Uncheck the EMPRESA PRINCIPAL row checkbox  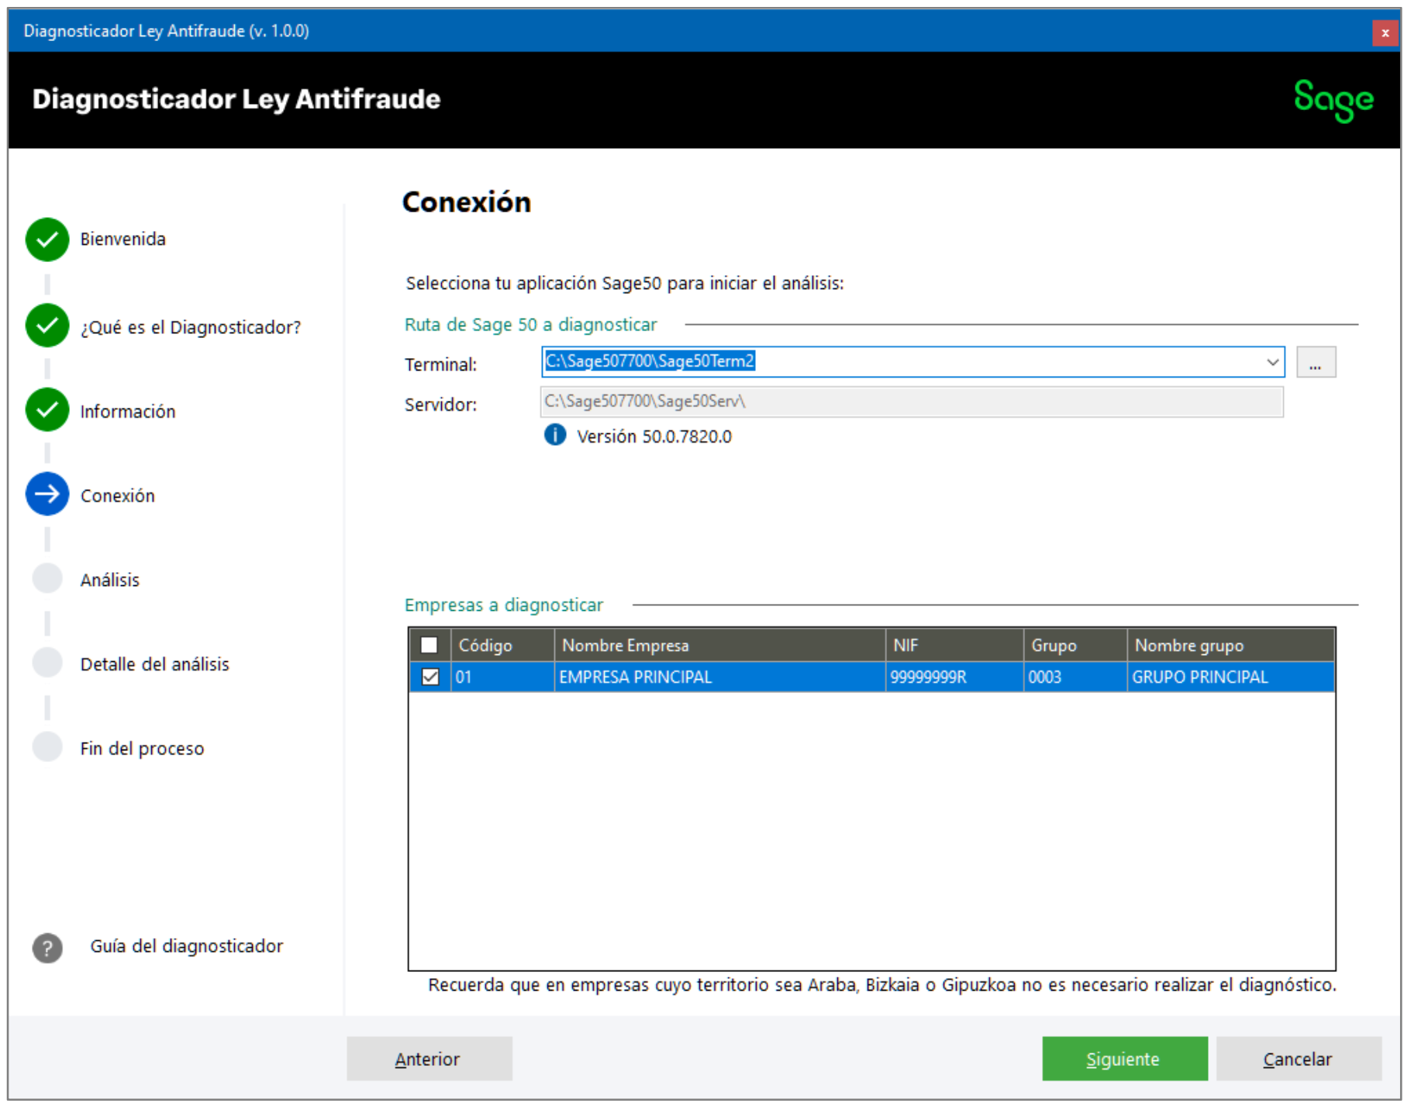(x=430, y=677)
